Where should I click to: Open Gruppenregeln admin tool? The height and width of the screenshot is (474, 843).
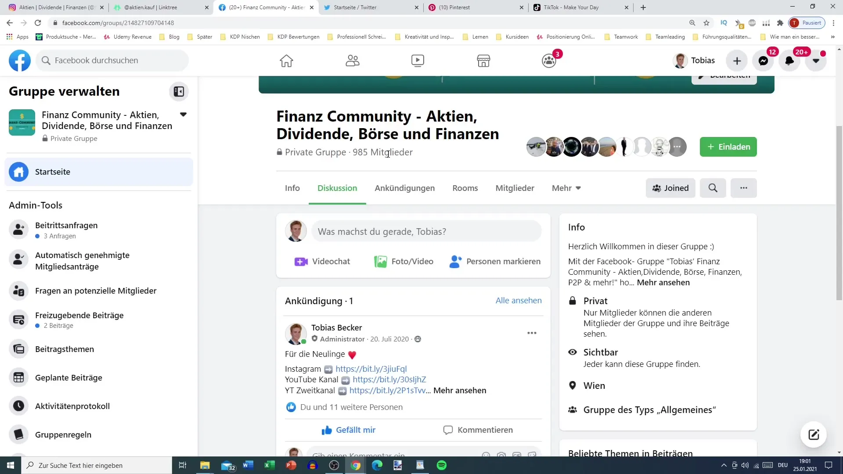pos(99,434)
